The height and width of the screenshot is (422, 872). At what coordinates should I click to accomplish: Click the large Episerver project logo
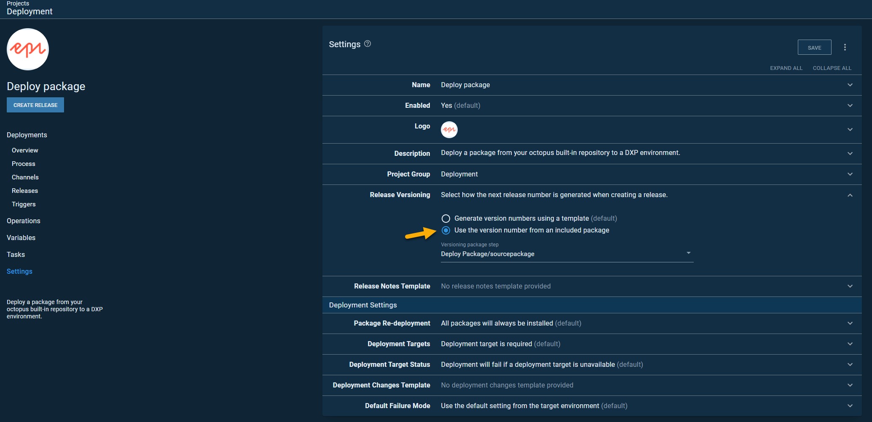coord(28,49)
